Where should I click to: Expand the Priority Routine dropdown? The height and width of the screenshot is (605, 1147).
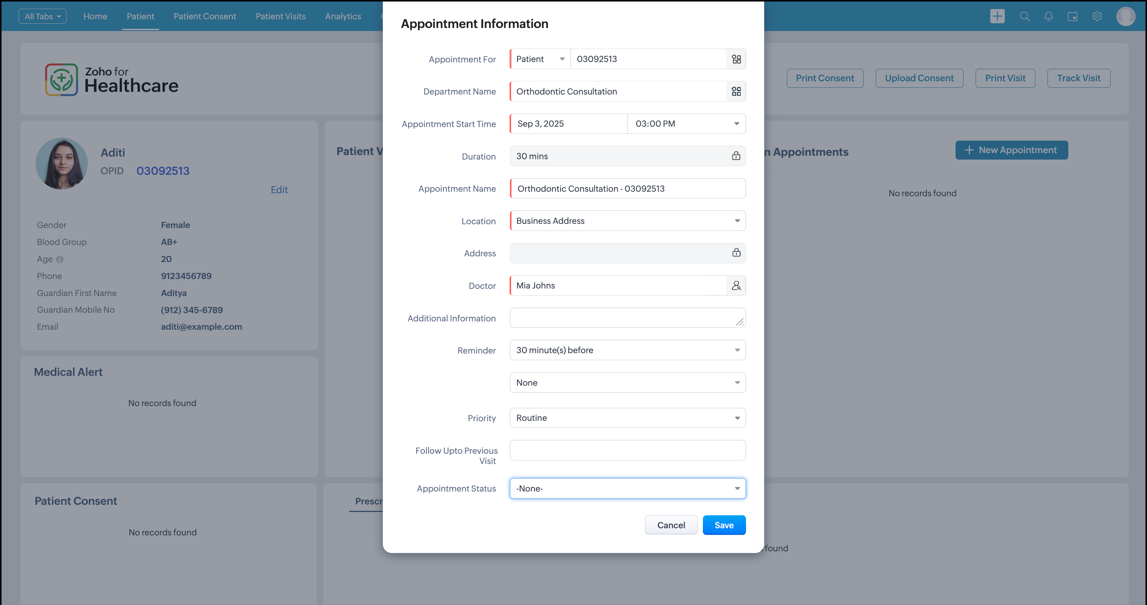point(627,417)
